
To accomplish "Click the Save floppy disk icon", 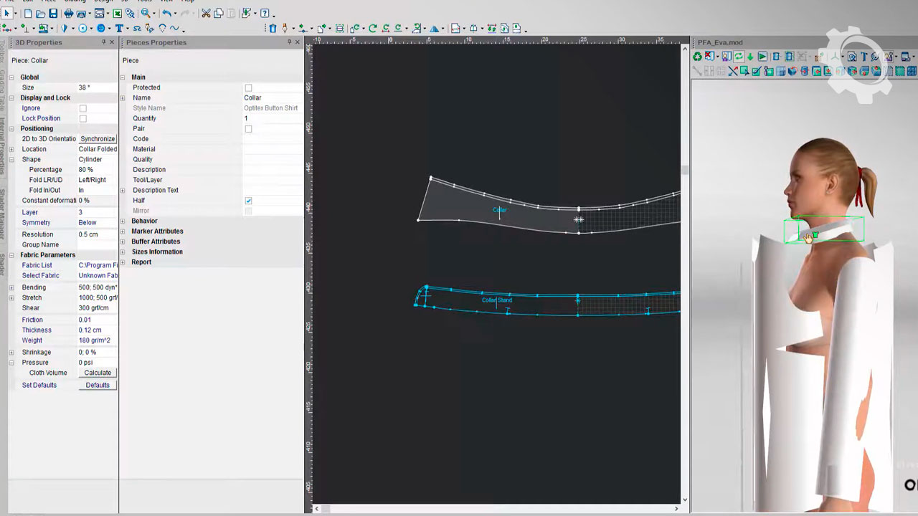I will pyautogui.click(x=53, y=14).
